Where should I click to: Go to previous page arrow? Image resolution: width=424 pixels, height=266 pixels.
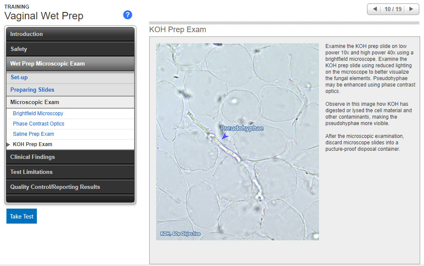tap(375, 9)
